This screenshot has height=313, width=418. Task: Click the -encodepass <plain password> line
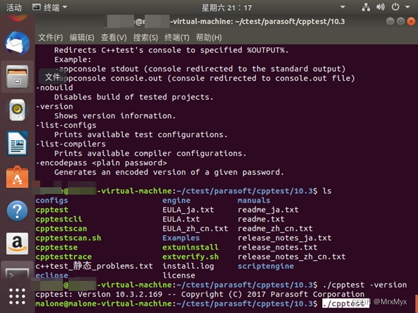101,163
